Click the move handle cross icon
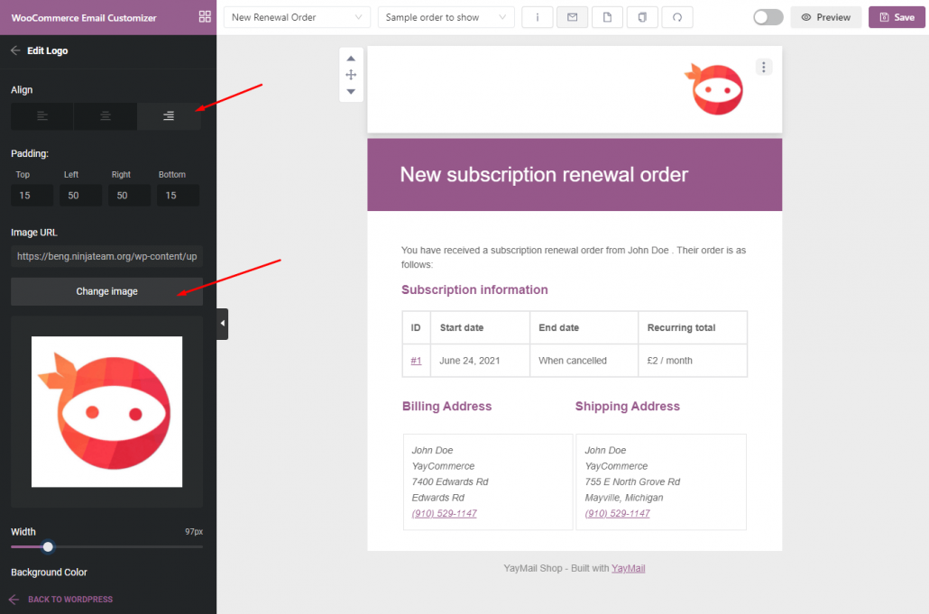The width and height of the screenshot is (929, 614). [x=351, y=75]
